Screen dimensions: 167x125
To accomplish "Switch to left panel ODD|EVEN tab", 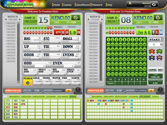I will tap(26, 97).
